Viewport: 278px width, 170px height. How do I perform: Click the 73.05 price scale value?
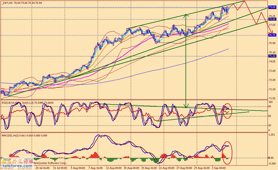[272, 80]
